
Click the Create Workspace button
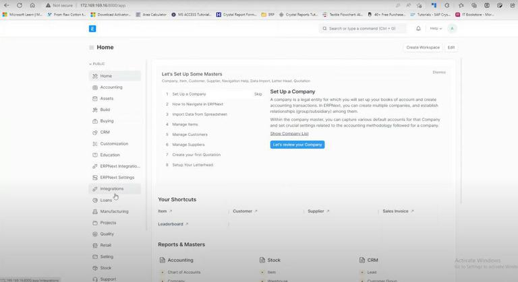pos(423,48)
